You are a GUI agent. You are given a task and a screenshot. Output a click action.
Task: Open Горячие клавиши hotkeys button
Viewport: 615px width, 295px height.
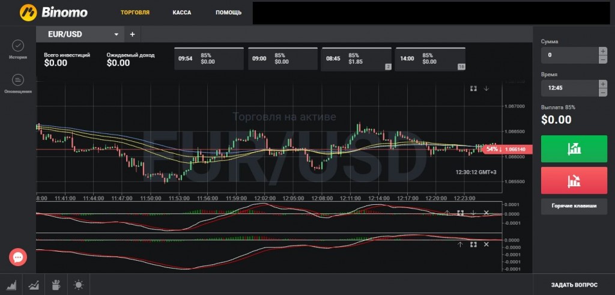[574, 206]
